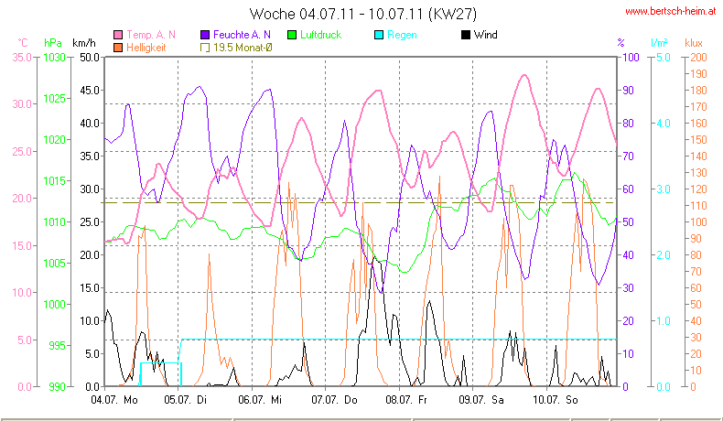
Task: Click the orange Helligkeit legend swatch
Action: coord(118,48)
